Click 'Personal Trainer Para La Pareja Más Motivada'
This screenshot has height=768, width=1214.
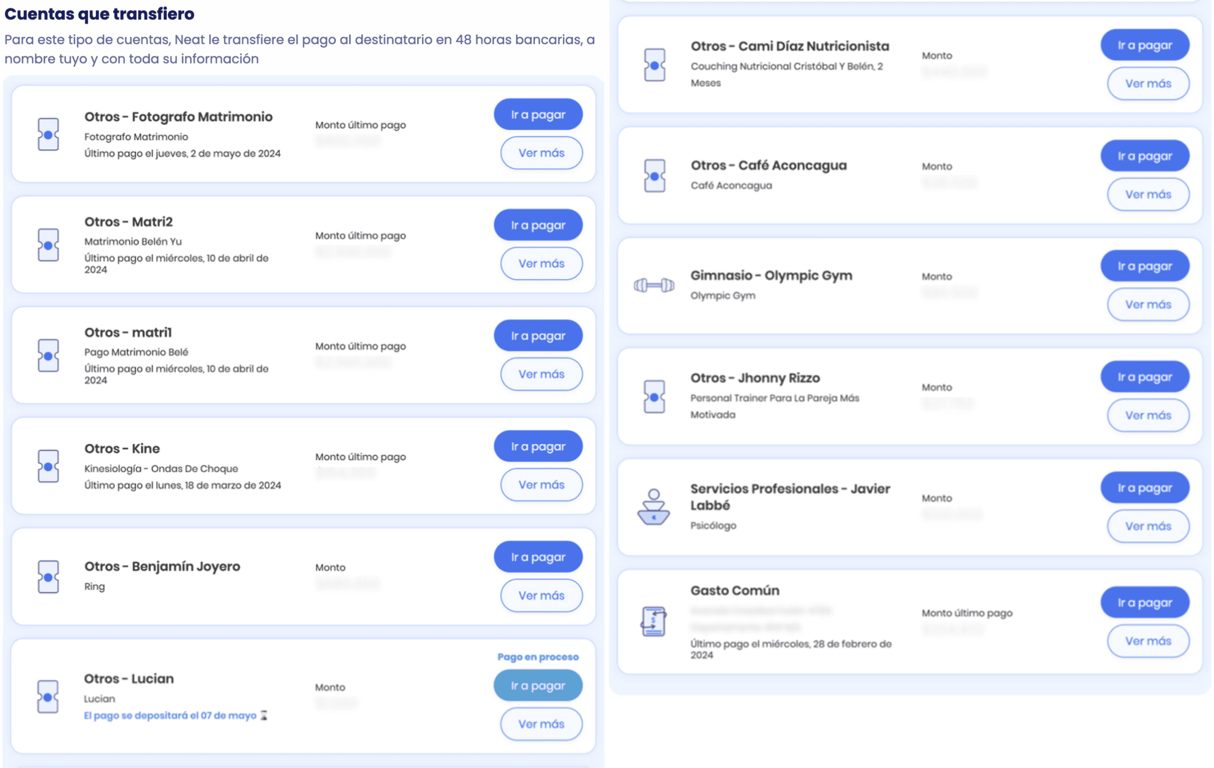(x=775, y=406)
